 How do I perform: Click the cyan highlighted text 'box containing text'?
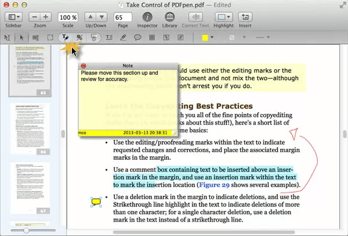(184, 170)
